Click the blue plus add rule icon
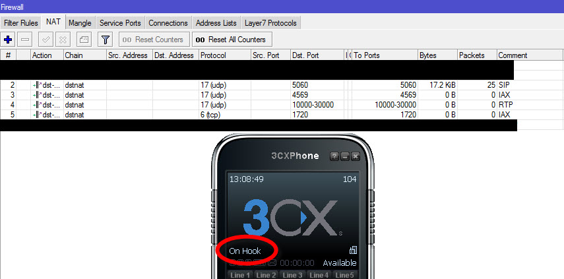Image resolution: width=564 pixels, height=279 pixels. (x=9, y=40)
